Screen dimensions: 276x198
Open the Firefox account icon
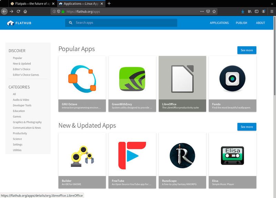264,12
